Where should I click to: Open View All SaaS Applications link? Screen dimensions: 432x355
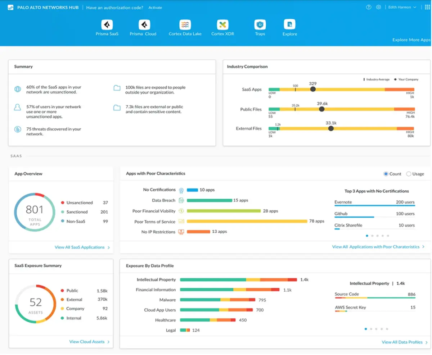point(80,247)
